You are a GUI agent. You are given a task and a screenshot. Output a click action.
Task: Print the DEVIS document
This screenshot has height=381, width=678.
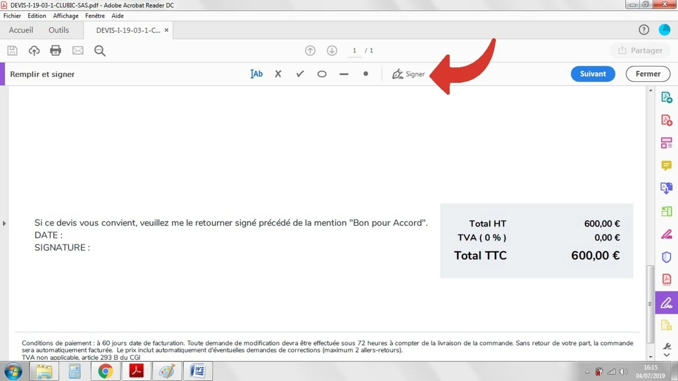(x=55, y=50)
